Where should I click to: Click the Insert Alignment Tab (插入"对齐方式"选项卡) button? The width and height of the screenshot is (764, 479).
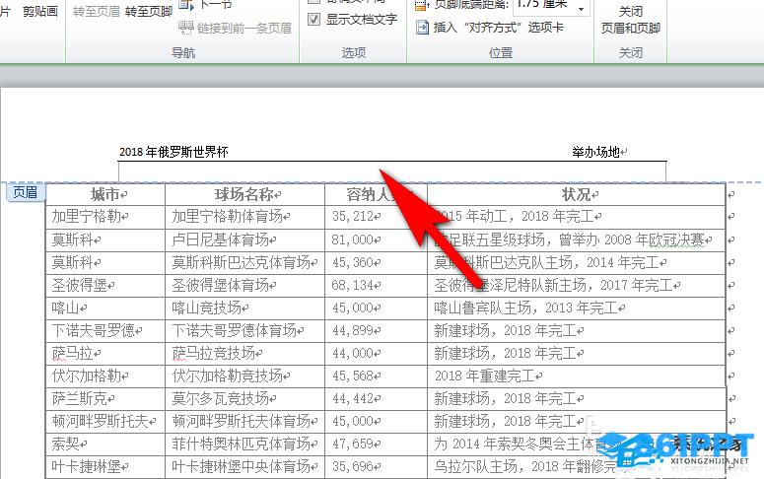(490, 28)
